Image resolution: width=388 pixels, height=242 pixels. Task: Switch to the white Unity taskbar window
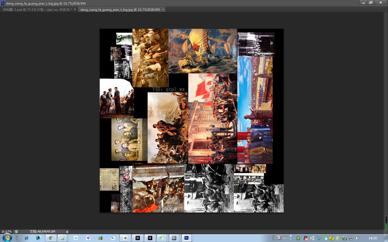click(125, 238)
